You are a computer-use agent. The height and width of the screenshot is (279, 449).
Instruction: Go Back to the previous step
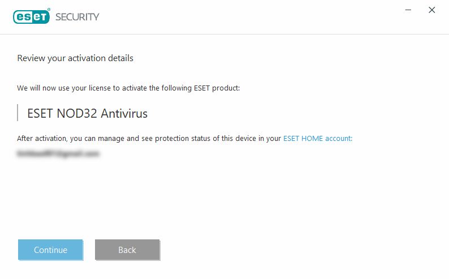click(127, 250)
